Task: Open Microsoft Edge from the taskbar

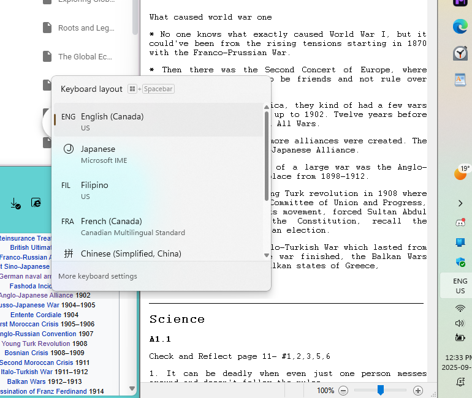Action: tap(460, 26)
